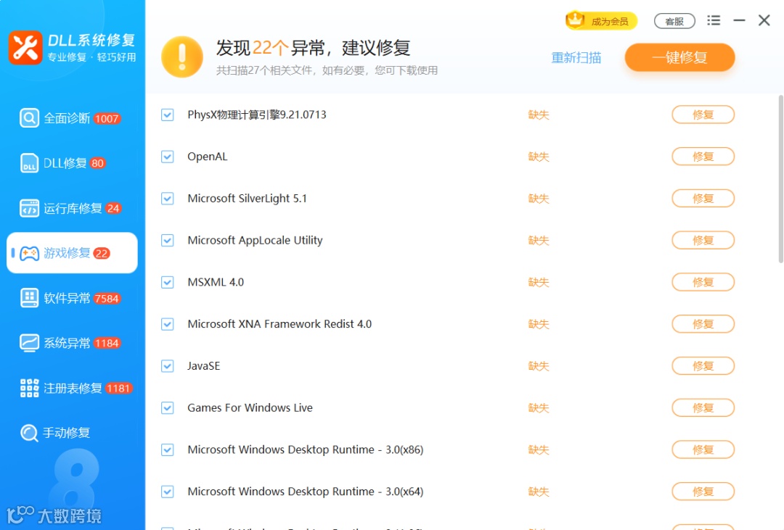The width and height of the screenshot is (784, 530).
Task: Click the text Games For Windows Live
Action: tap(250, 408)
